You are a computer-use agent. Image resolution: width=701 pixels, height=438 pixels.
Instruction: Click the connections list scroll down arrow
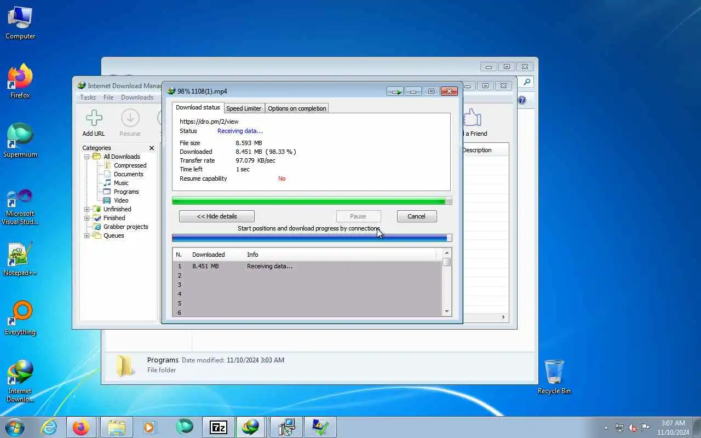click(x=447, y=312)
